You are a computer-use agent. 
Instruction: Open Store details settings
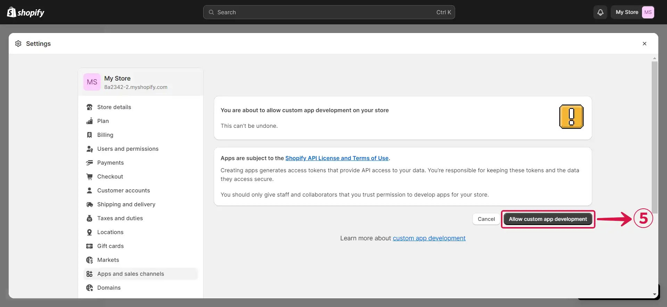click(x=141, y=107)
